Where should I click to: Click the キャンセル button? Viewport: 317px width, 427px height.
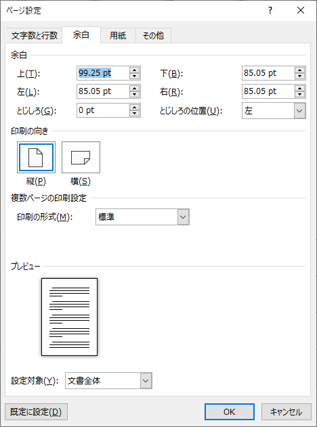click(287, 411)
